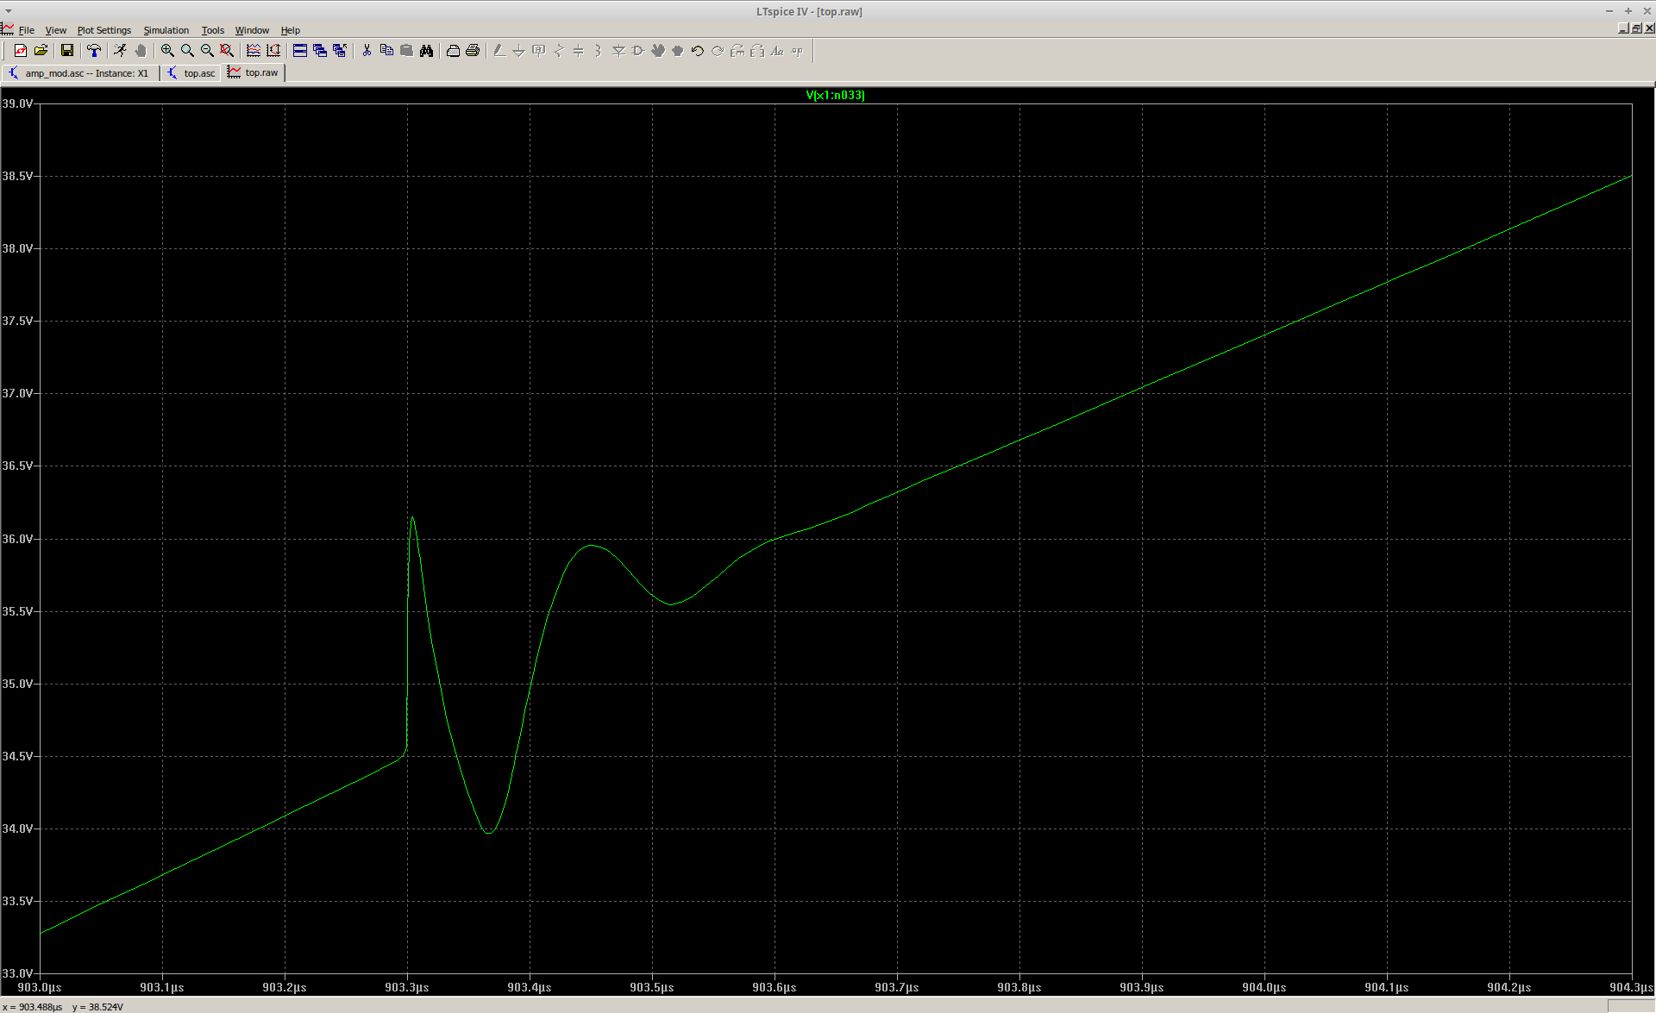Screen dimensions: 1656x1013
Task: Open the File menu
Action: point(27,30)
